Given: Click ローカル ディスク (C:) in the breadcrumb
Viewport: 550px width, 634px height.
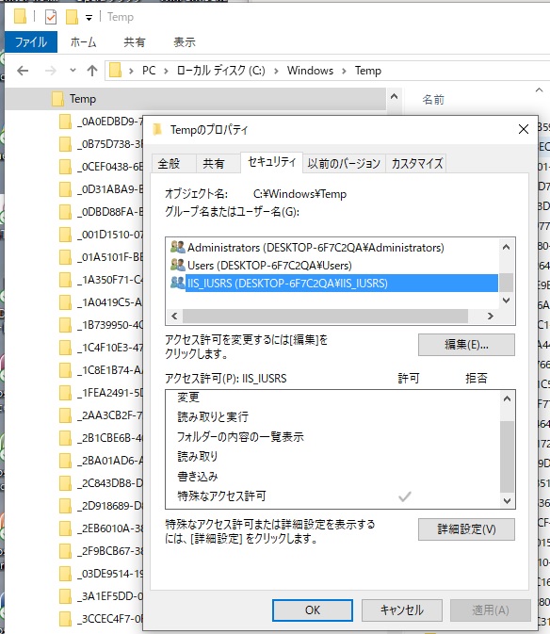Looking at the screenshot, I should (x=221, y=71).
